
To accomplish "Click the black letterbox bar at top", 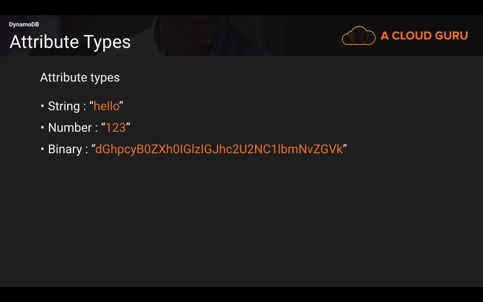I will coord(241,7).
